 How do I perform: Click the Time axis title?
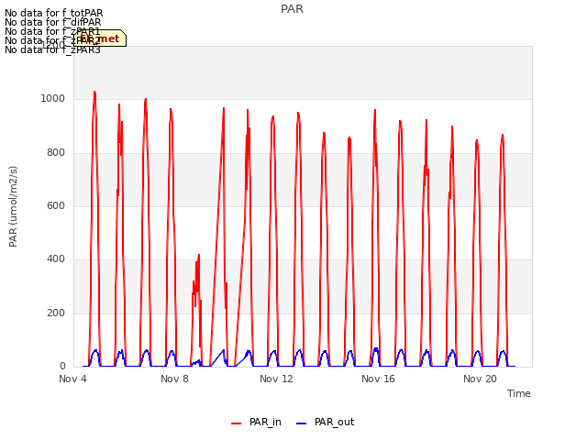tap(519, 393)
